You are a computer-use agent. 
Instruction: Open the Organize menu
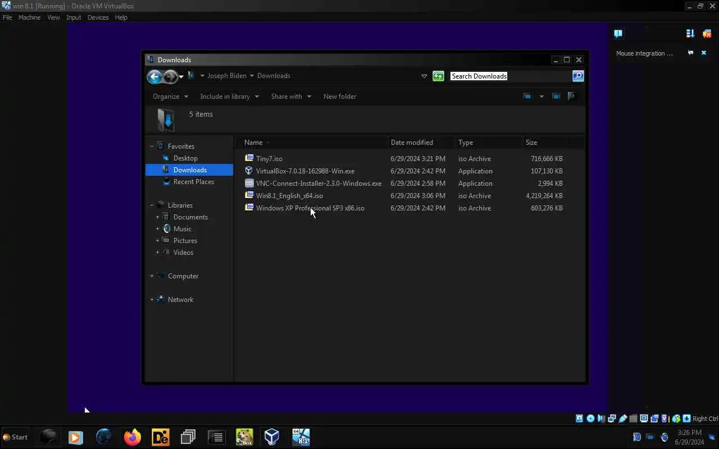click(170, 97)
